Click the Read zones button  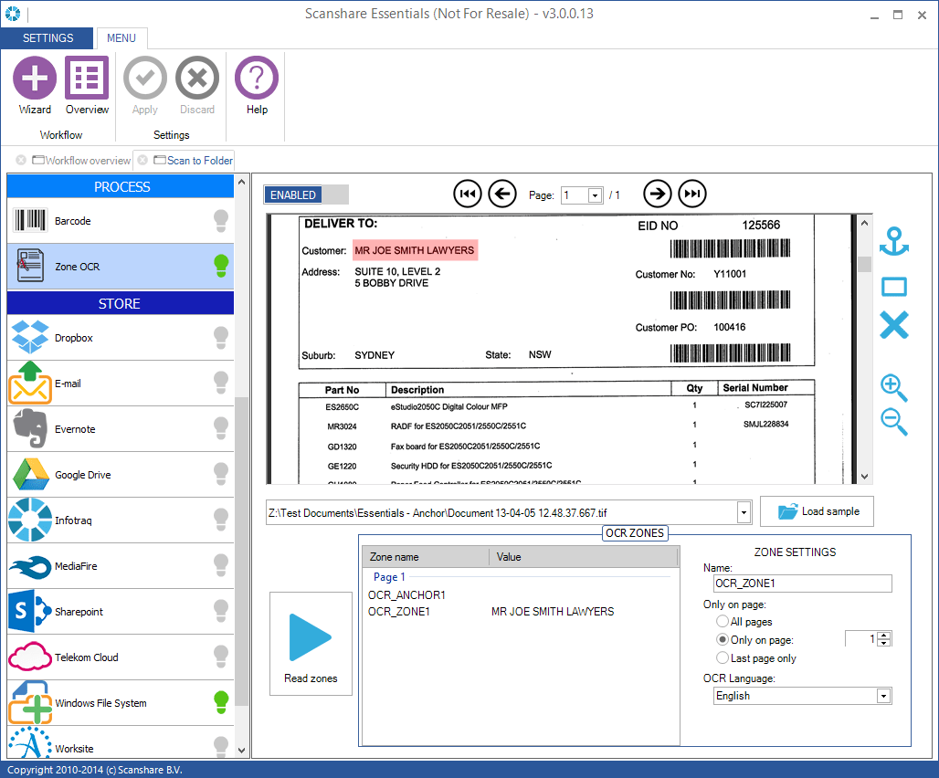click(x=311, y=644)
